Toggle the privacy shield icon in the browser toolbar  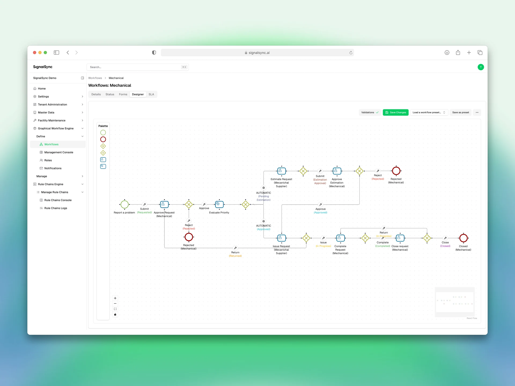(x=154, y=53)
